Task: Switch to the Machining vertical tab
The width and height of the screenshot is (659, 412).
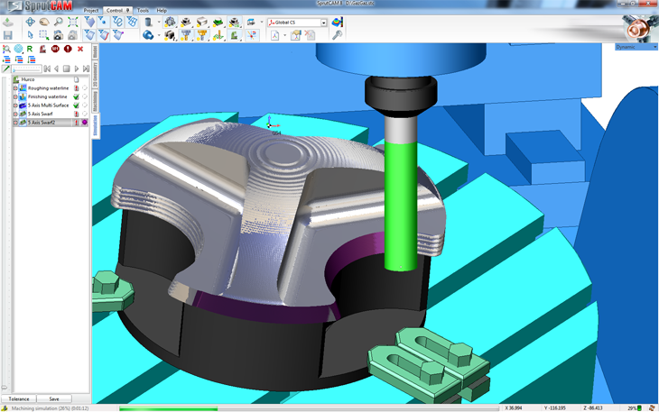Action: coord(96,102)
